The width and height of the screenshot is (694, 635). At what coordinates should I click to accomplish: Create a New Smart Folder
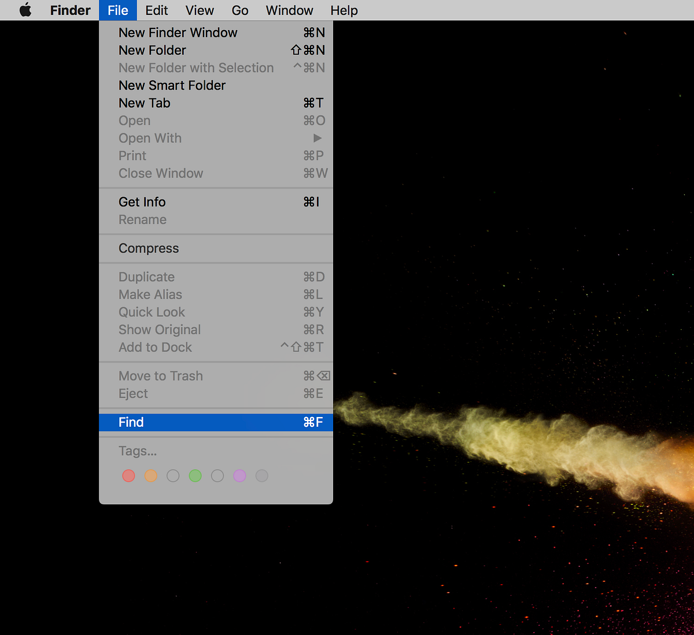[x=172, y=85]
